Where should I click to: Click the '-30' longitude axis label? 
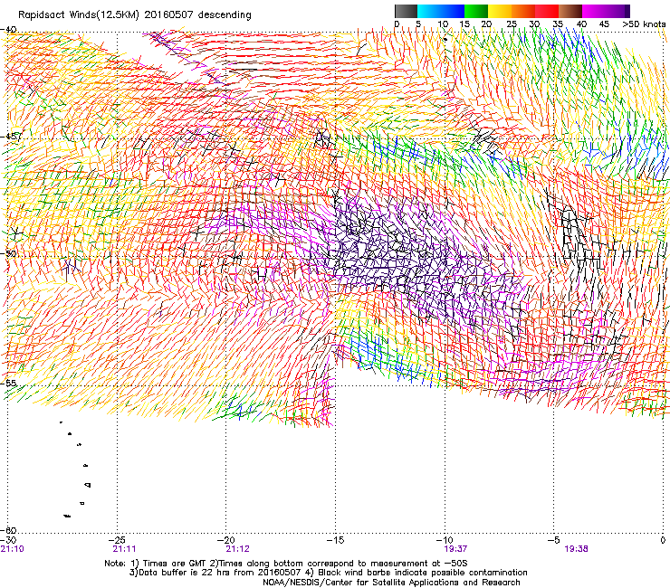click(x=8, y=540)
